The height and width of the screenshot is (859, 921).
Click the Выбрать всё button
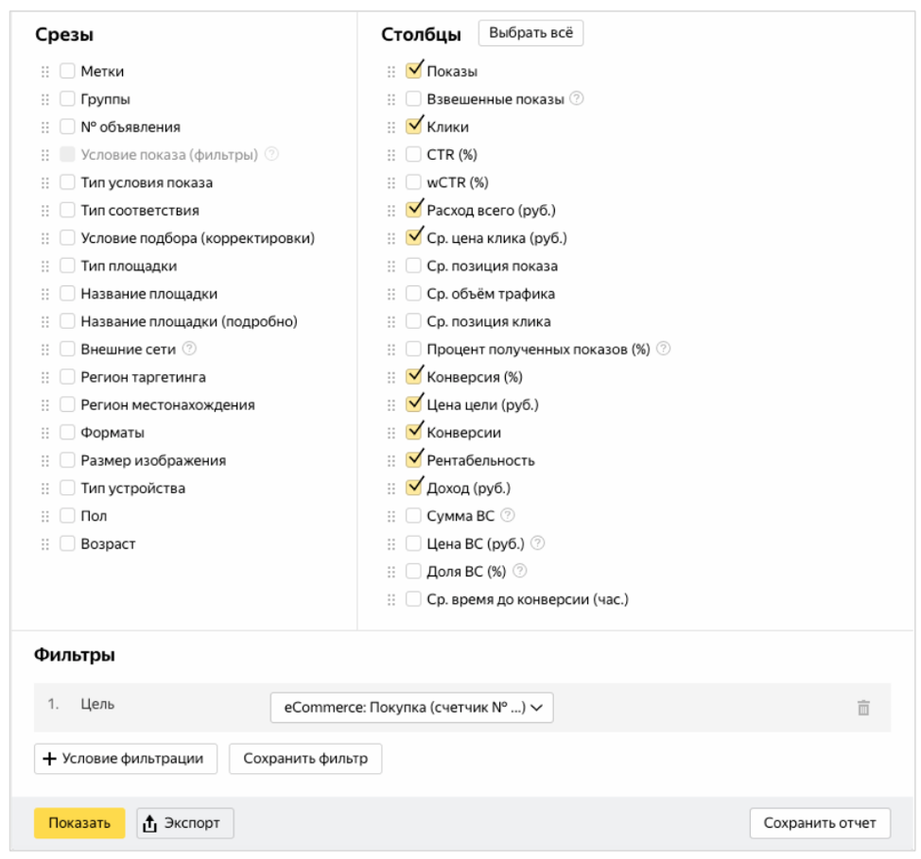[531, 33]
